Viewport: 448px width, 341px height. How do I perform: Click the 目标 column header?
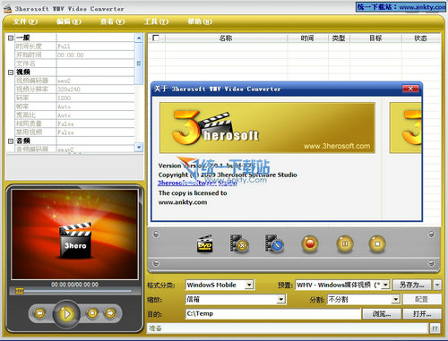[x=375, y=38]
